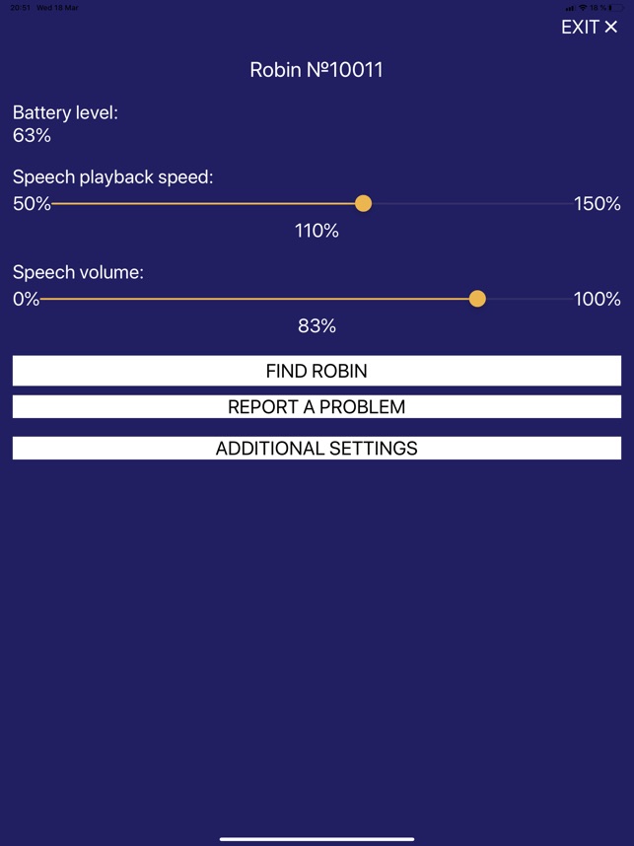Click the cellular signal bars icon
634x846 pixels.
point(570,8)
